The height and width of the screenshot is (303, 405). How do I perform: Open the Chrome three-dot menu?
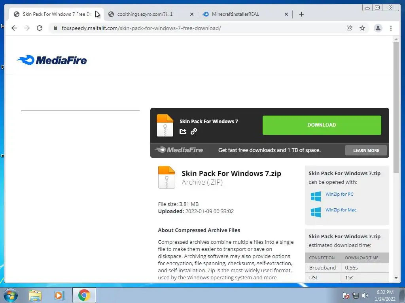(391, 28)
